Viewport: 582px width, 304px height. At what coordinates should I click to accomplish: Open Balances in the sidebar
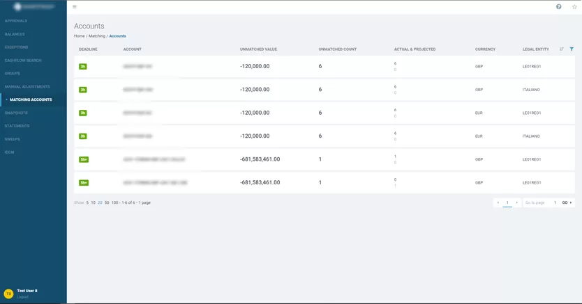point(15,34)
